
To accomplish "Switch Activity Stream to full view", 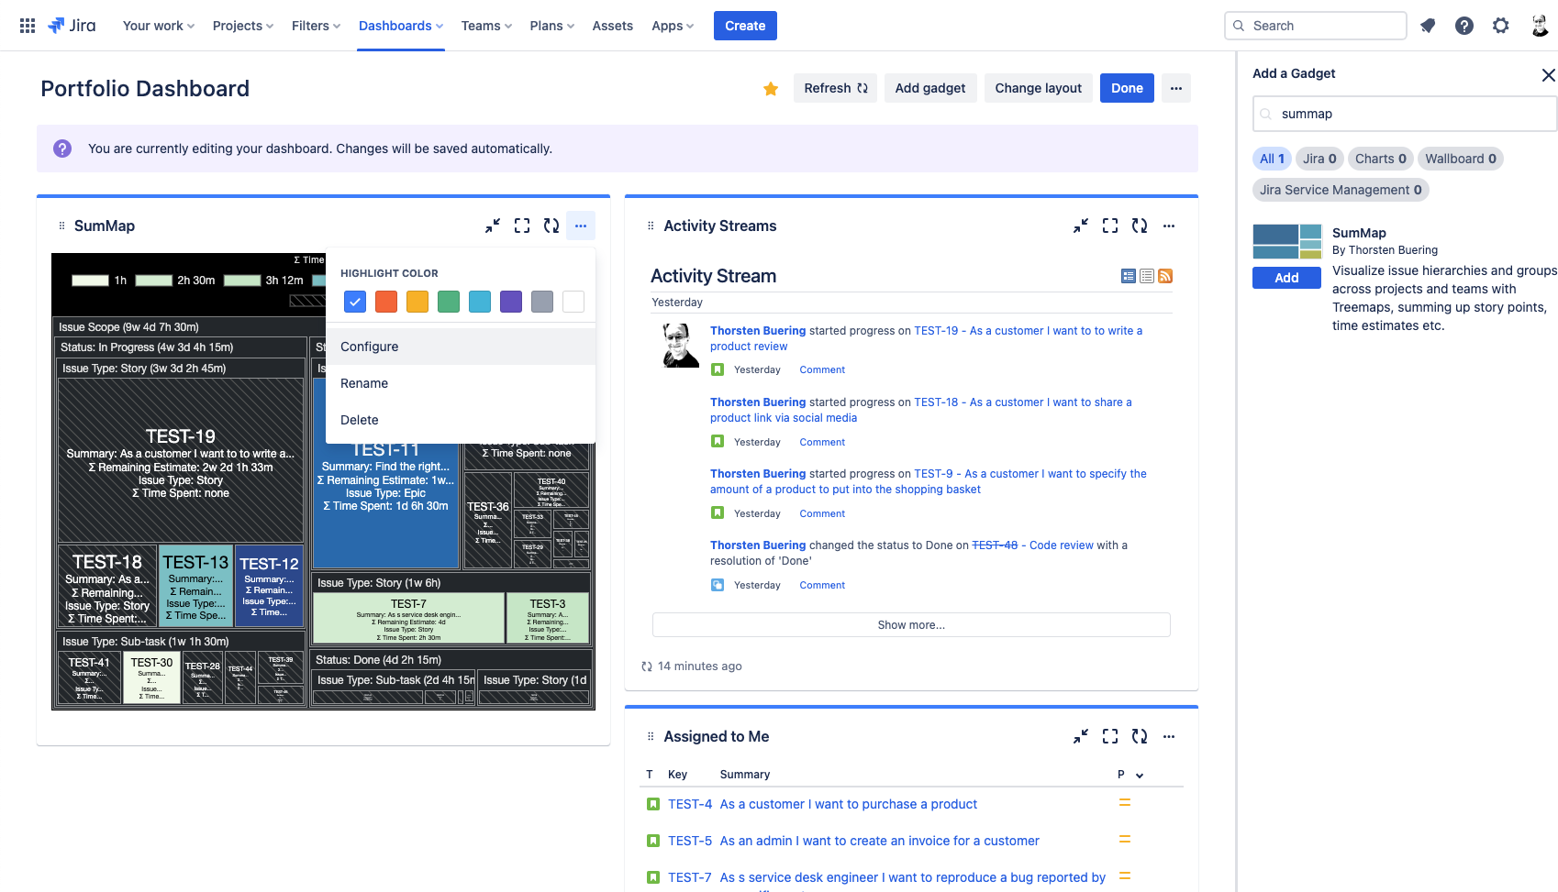I will 1129,276.
